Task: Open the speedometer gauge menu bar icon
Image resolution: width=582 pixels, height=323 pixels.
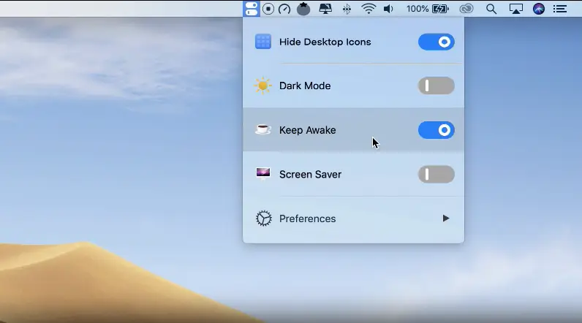Action: (x=284, y=9)
